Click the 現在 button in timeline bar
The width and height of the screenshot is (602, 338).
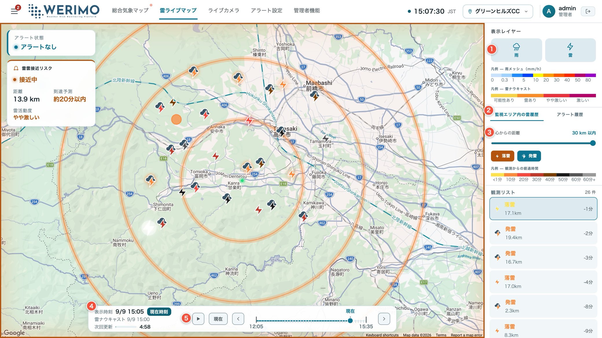click(x=218, y=319)
